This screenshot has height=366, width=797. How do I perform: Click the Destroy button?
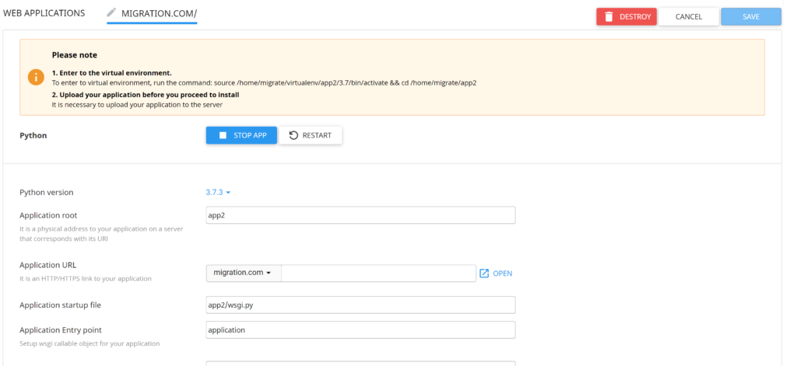tap(627, 17)
